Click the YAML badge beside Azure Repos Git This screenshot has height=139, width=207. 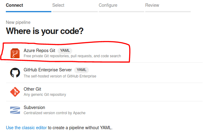(x=65, y=51)
